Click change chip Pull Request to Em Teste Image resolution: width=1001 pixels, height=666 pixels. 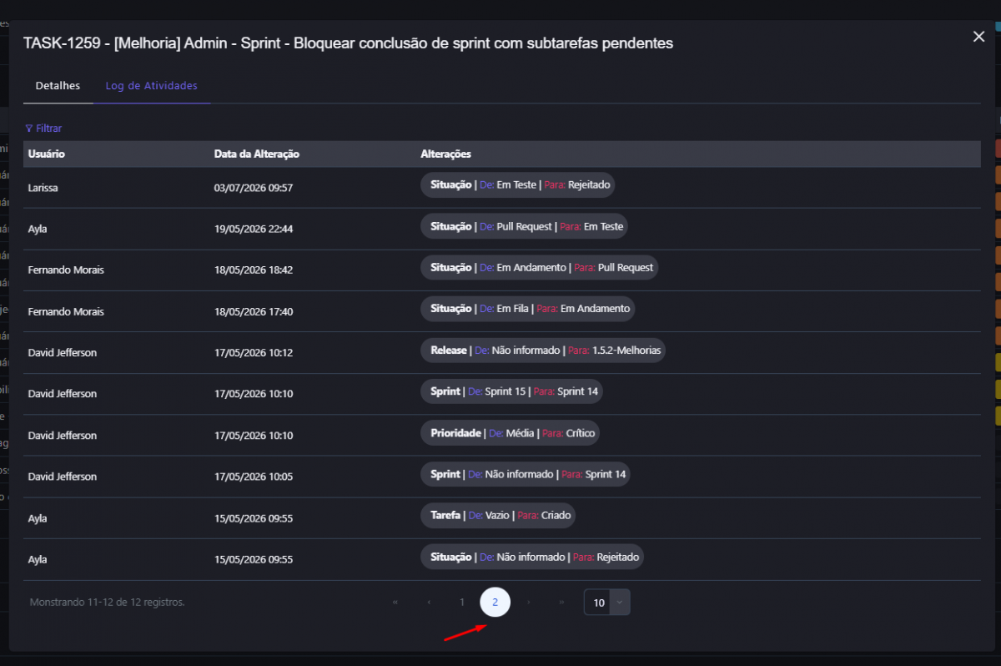[524, 226]
